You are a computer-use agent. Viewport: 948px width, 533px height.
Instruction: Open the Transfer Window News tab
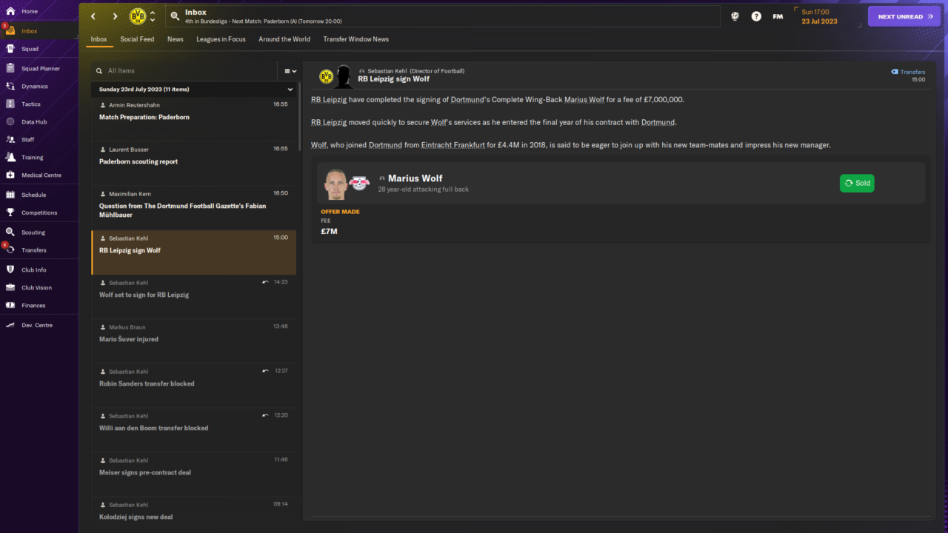(x=355, y=39)
